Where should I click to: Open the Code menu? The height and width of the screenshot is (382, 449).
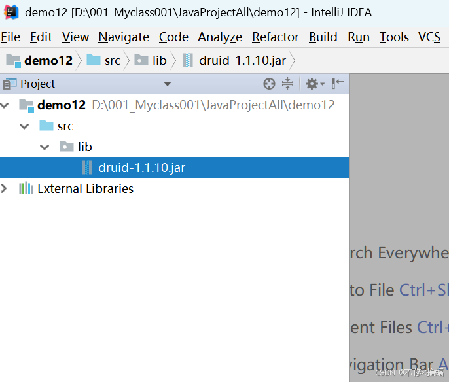[173, 37]
